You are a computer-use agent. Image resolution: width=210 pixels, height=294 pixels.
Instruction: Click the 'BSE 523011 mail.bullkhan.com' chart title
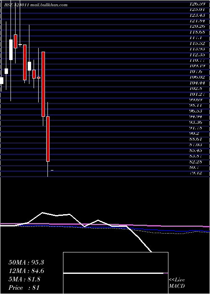pos(36,5)
